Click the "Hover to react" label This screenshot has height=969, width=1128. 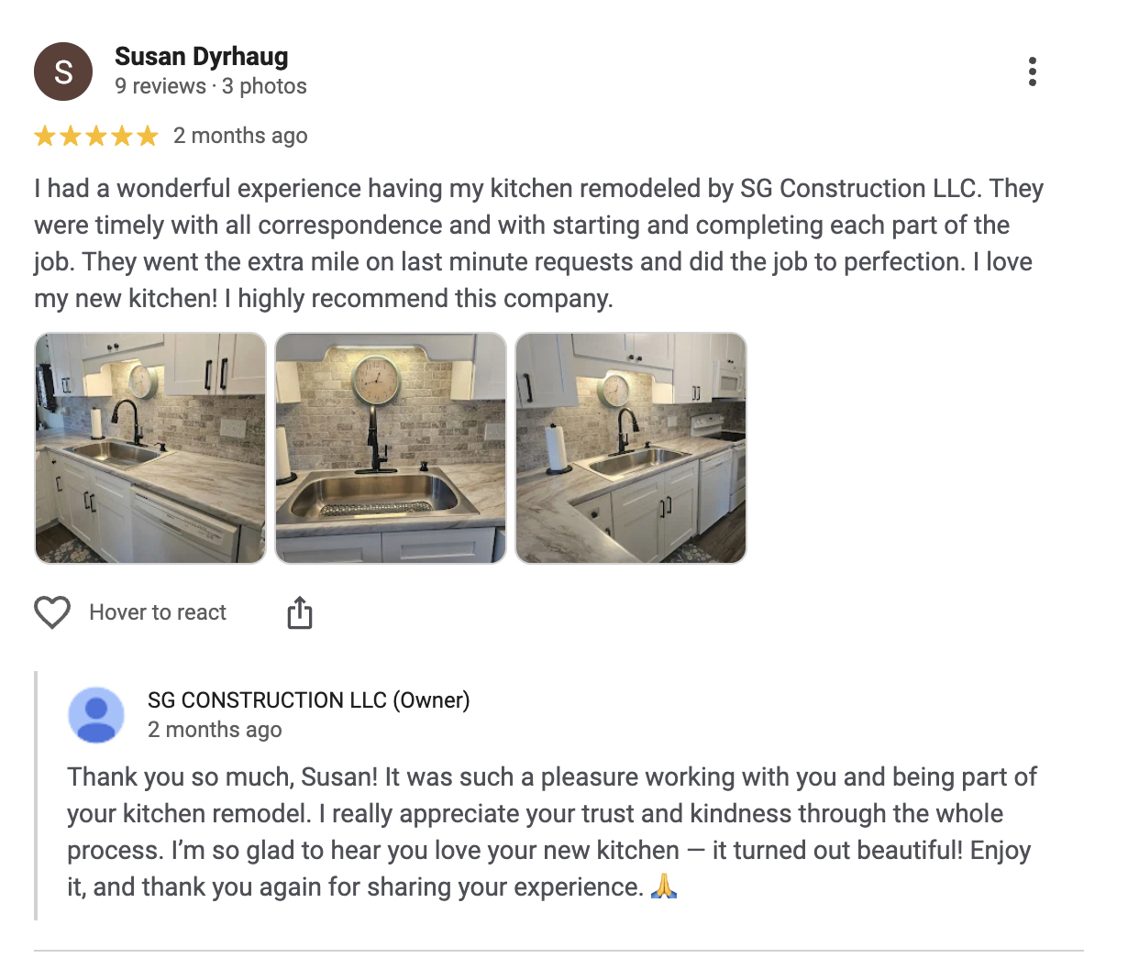(x=158, y=612)
